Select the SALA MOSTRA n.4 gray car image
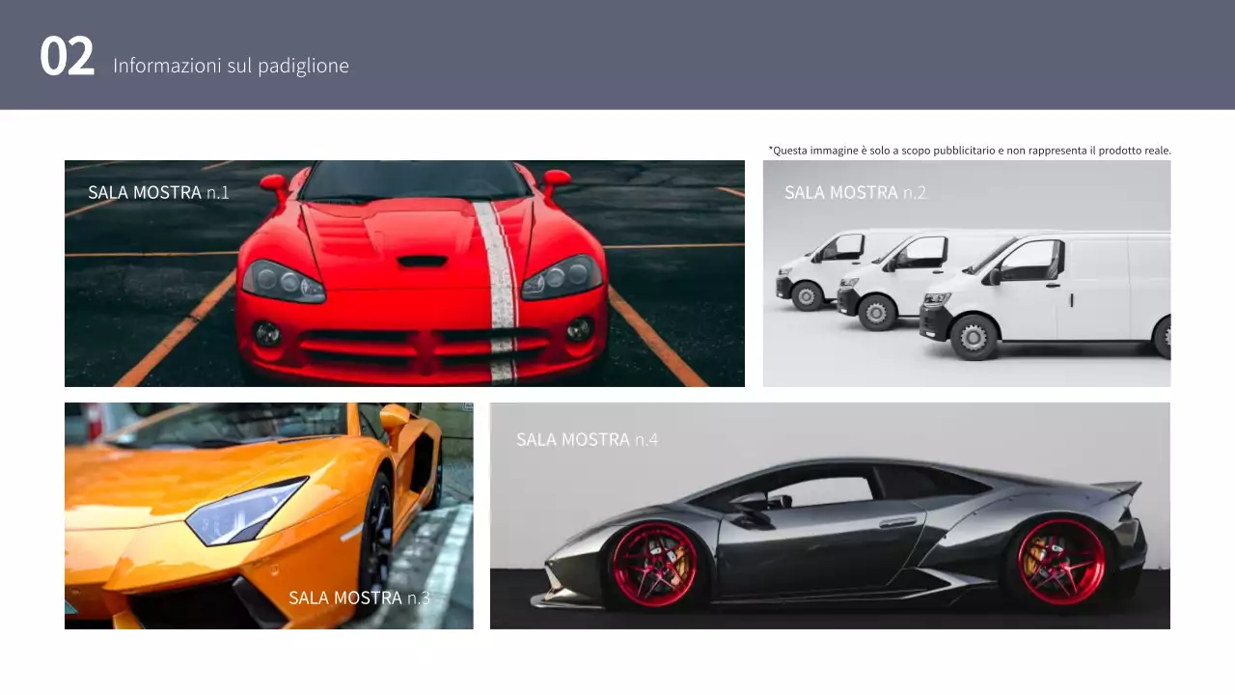 click(830, 516)
